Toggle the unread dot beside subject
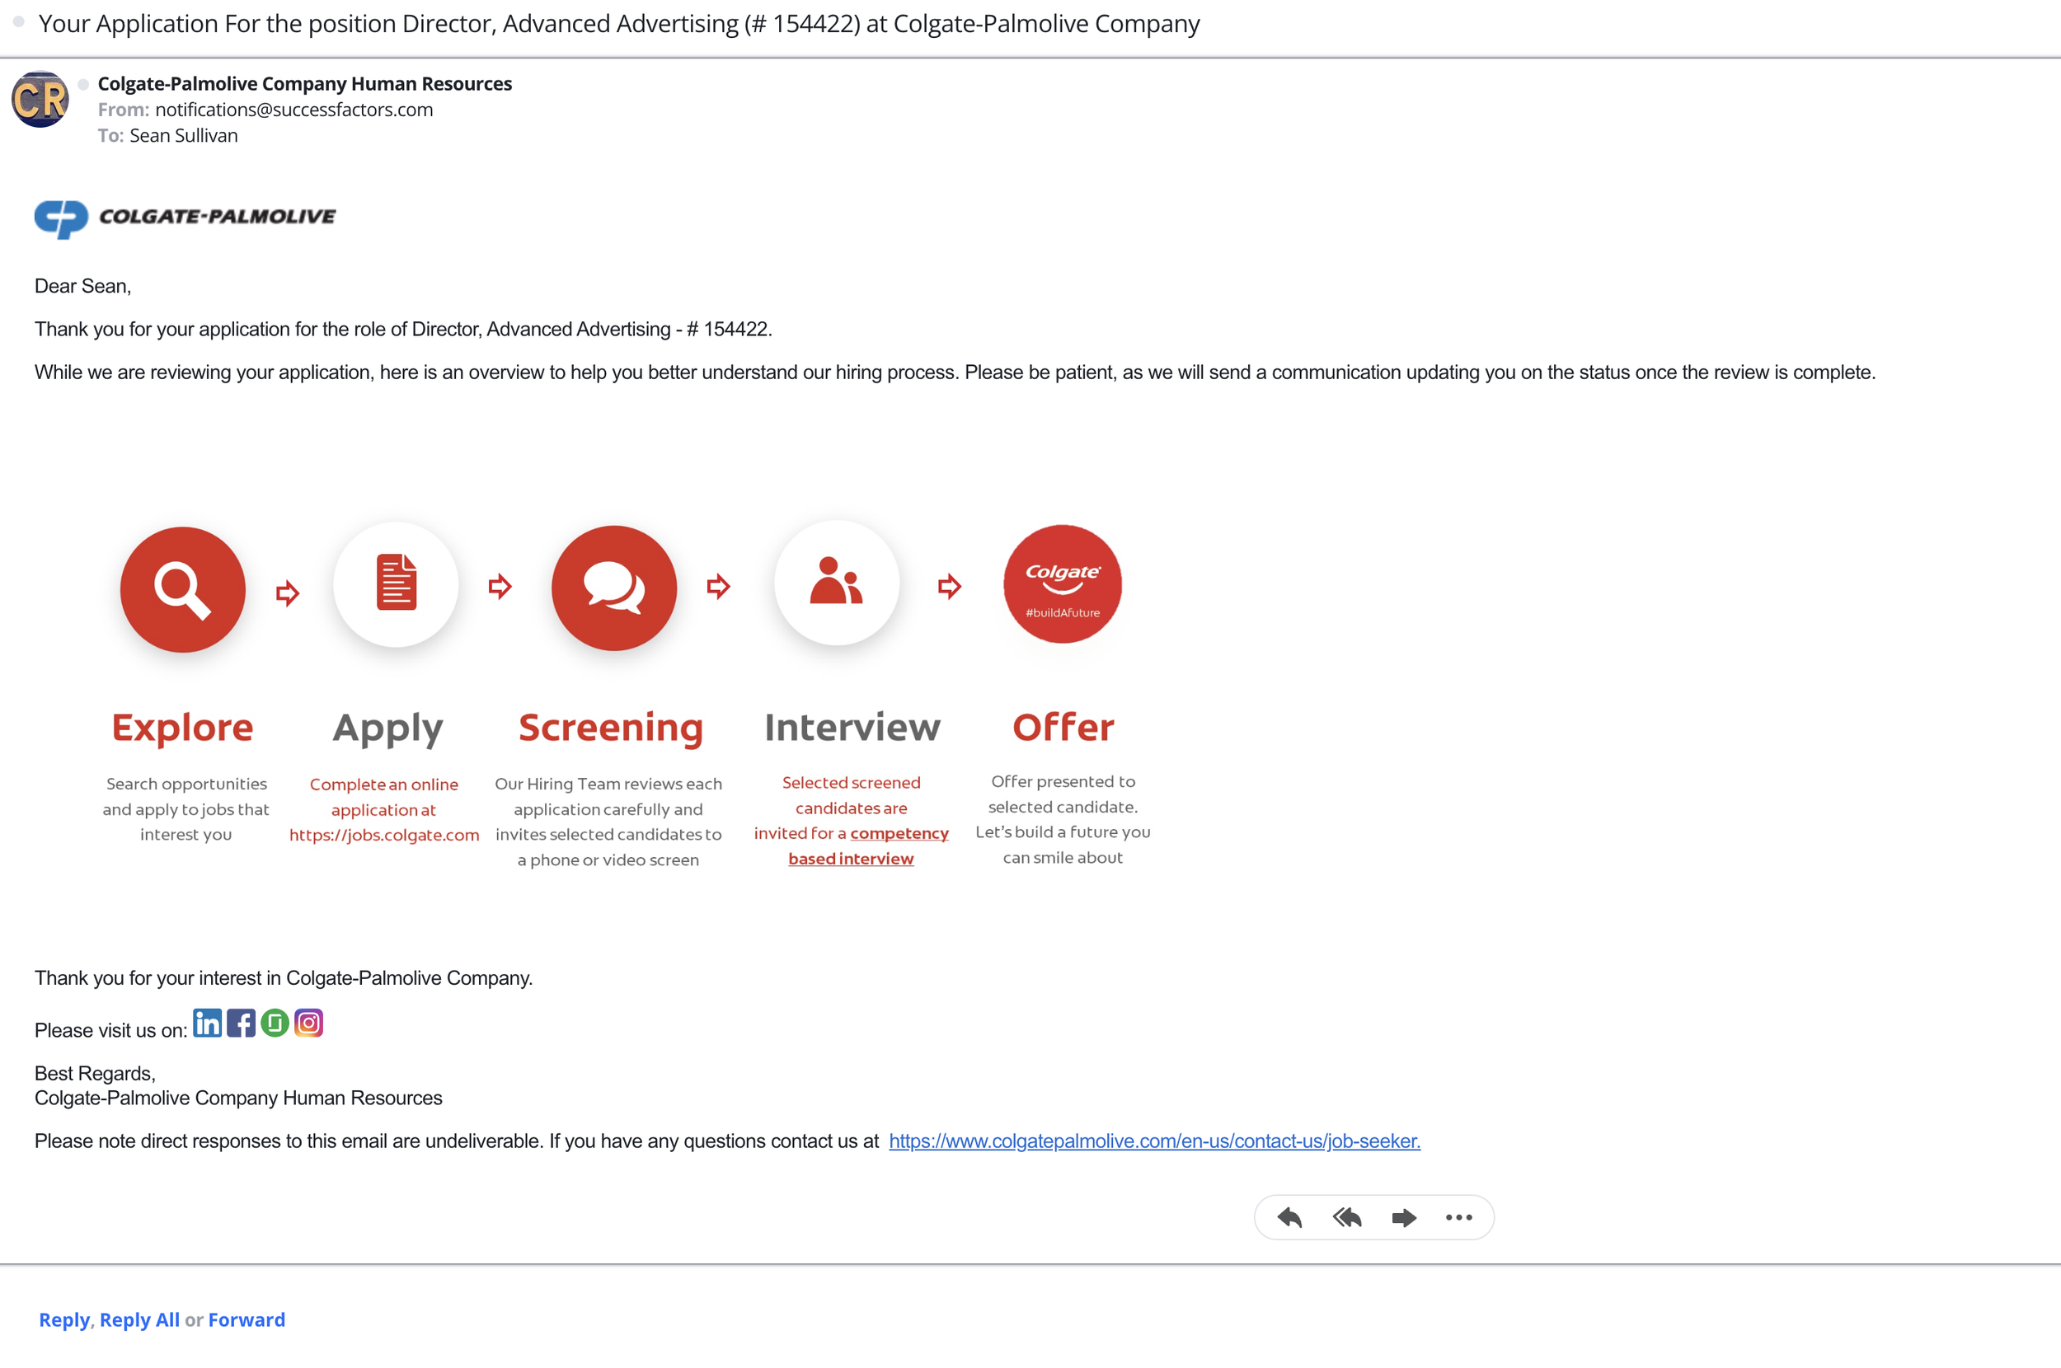 pos(18,23)
